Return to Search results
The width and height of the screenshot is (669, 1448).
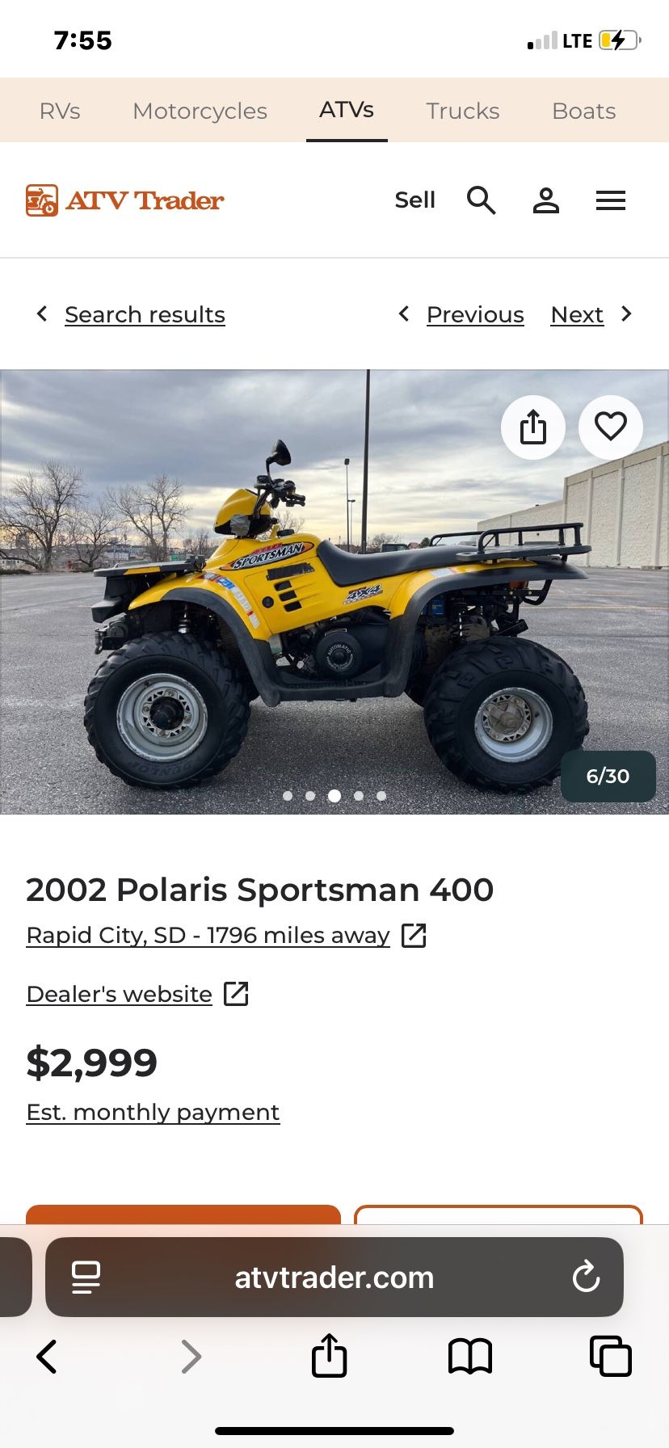point(145,314)
